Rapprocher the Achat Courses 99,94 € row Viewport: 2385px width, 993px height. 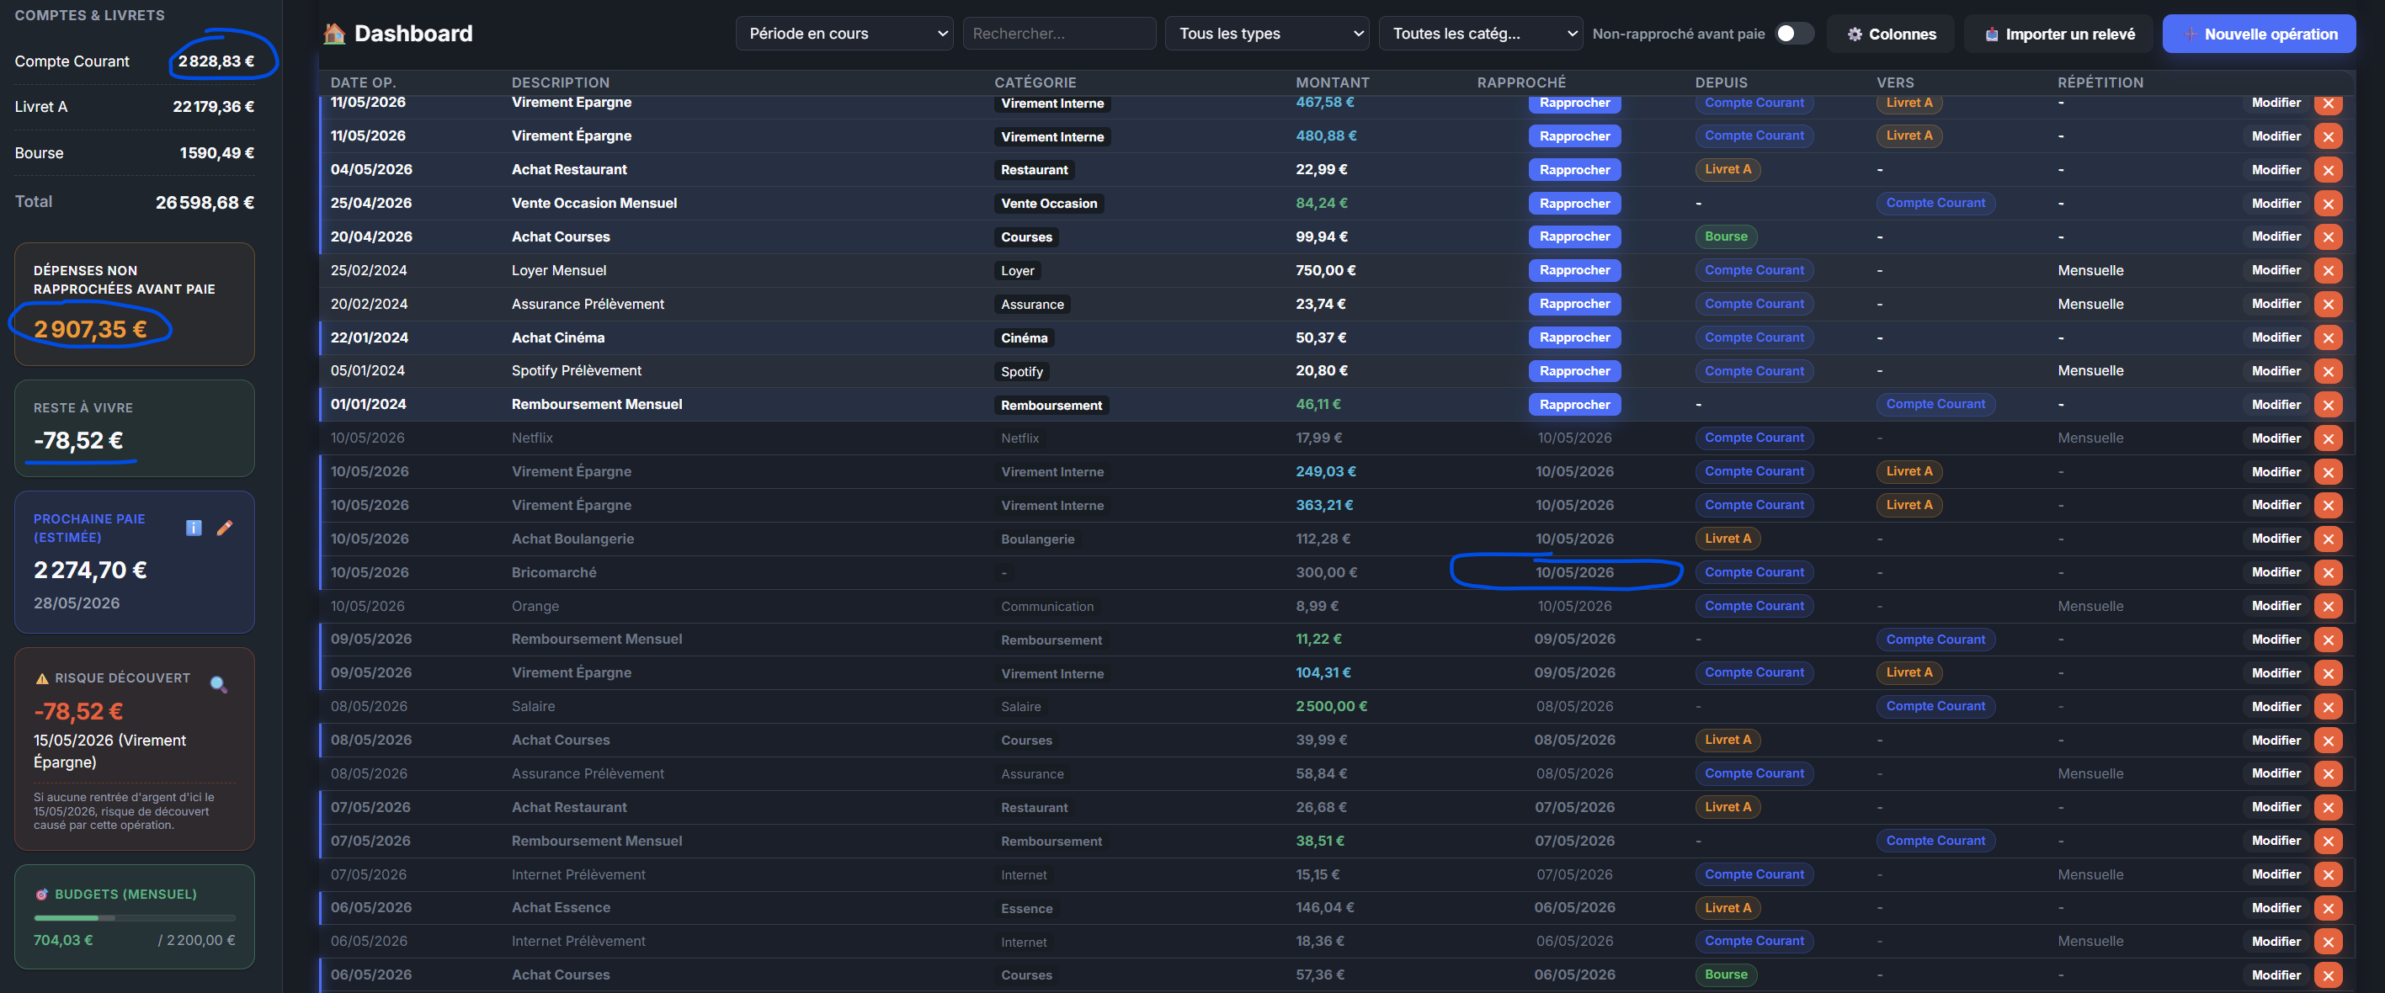[x=1574, y=237]
